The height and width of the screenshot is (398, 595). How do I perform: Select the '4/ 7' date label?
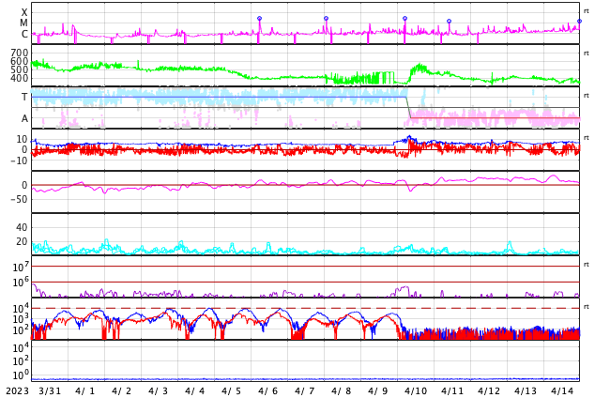coord(304,390)
